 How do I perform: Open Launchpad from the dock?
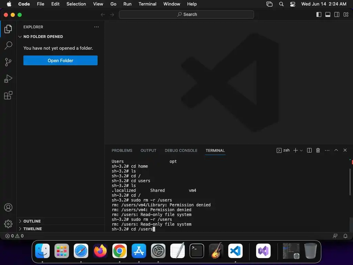[62, 251]
